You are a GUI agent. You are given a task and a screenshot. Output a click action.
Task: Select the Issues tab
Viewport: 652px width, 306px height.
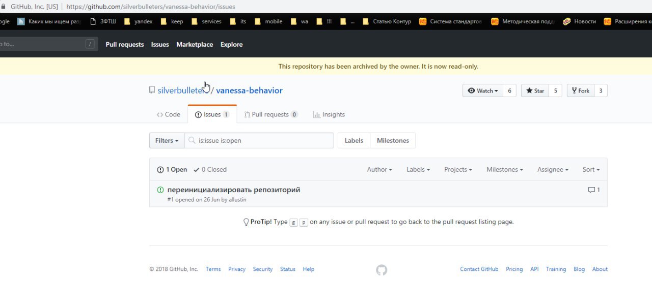pyautogui.click(x=212, y=114)
